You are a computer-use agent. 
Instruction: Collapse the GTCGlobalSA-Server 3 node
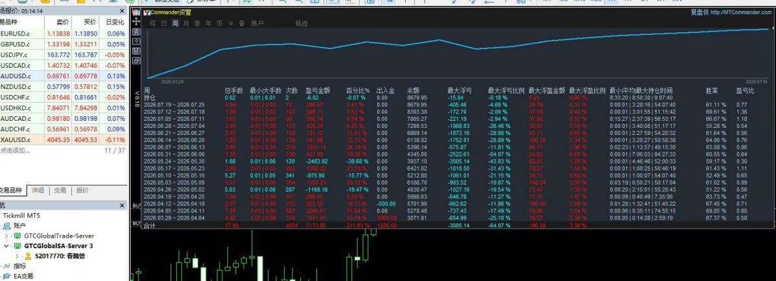tap(6, 246)
